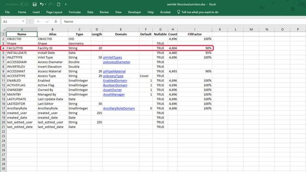Save the workbook with the floppy icon
Viewport: 306px width, 172px height.
click(x=34, y=4)
